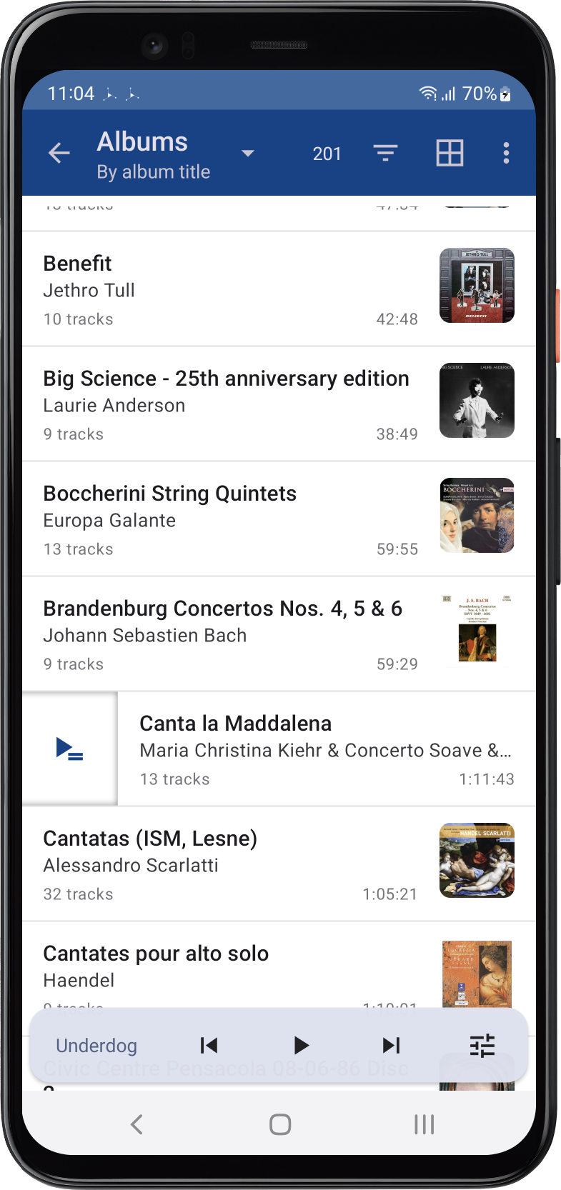
Task: Open the Benefit album cover thumbnail
Action: (x=477, y=286)
